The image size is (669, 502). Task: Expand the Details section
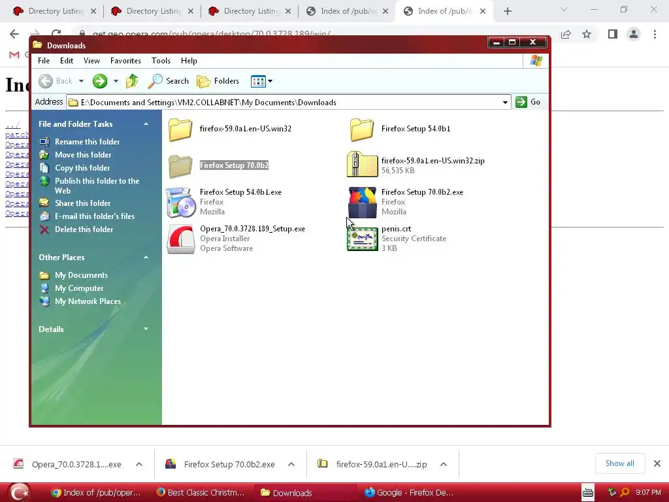[x=146, y=329]
